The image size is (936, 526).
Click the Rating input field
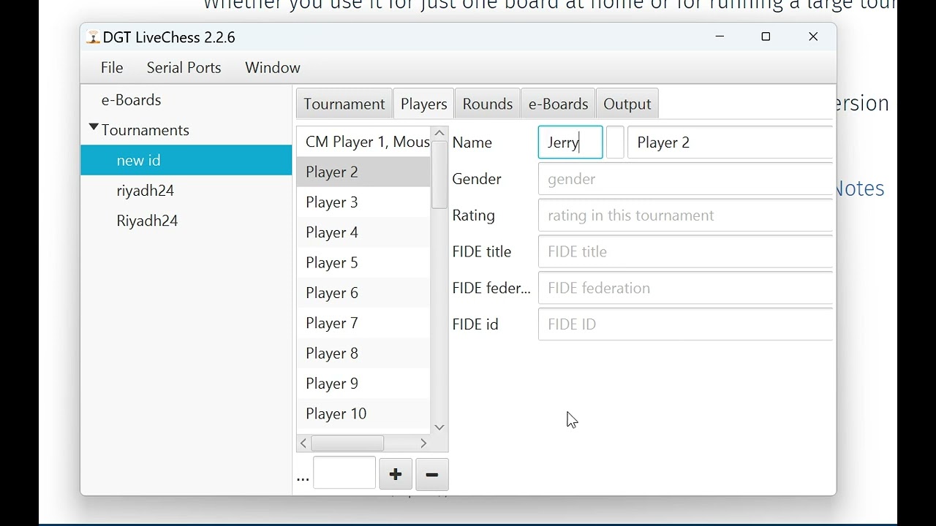[x=685, y=216]
